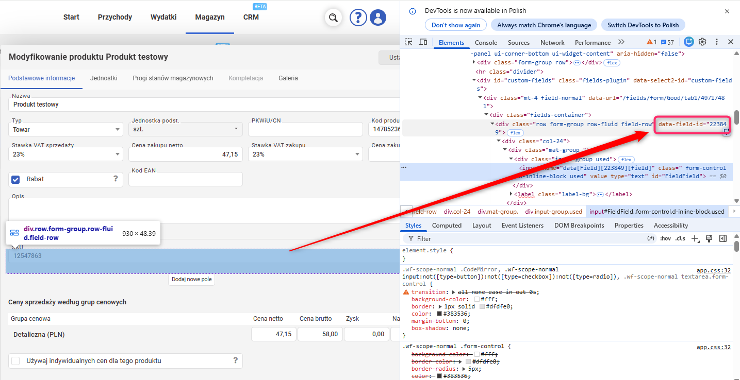Open the Typ dropdown showing Towar
Image resolution: width=740 pixels, height=380 pixels.
65,129
